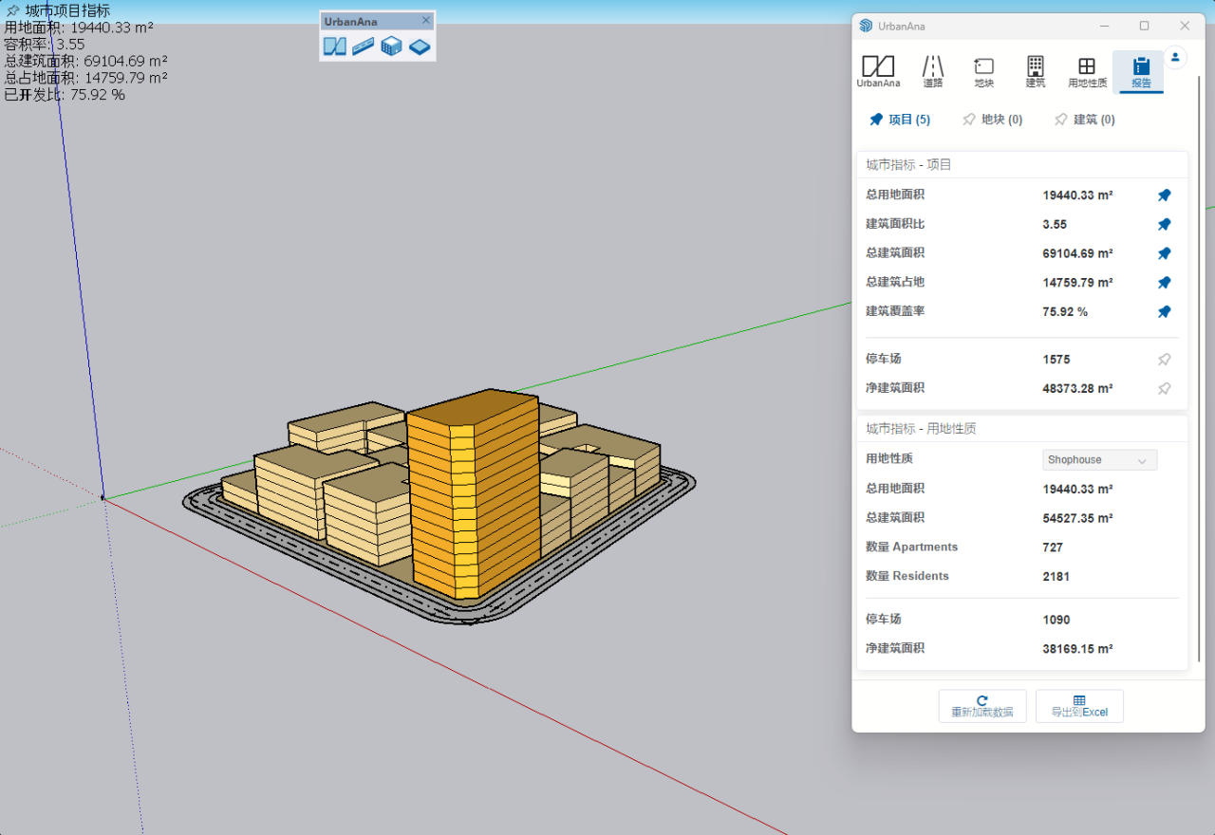The width and height of the screenshot is (1215, 835).
Task: Switch to the 地块 (0) tab
Action: (x=992, y=120)
